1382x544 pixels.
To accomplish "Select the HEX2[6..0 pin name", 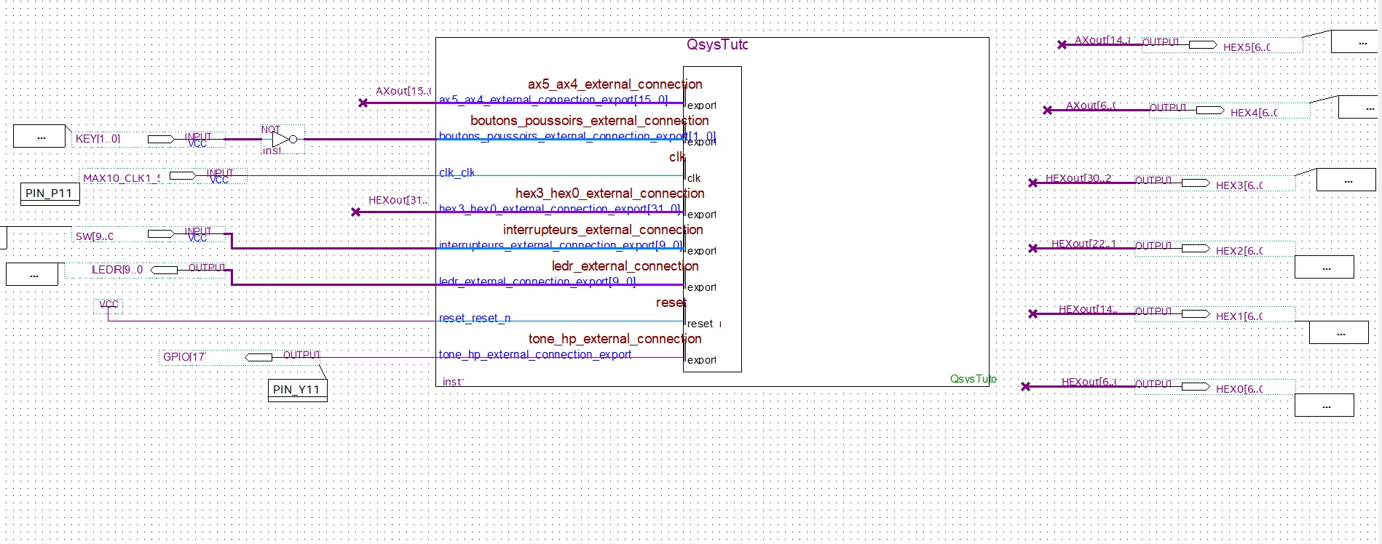I will tap(1239, 251).
